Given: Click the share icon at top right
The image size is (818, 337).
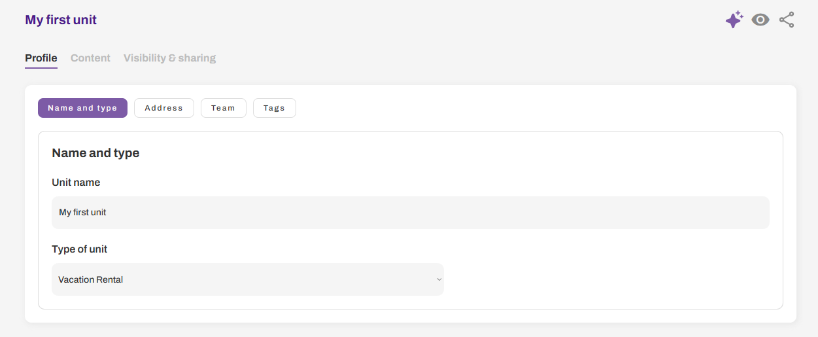Looking at the screenshot, I should point(787,20).
